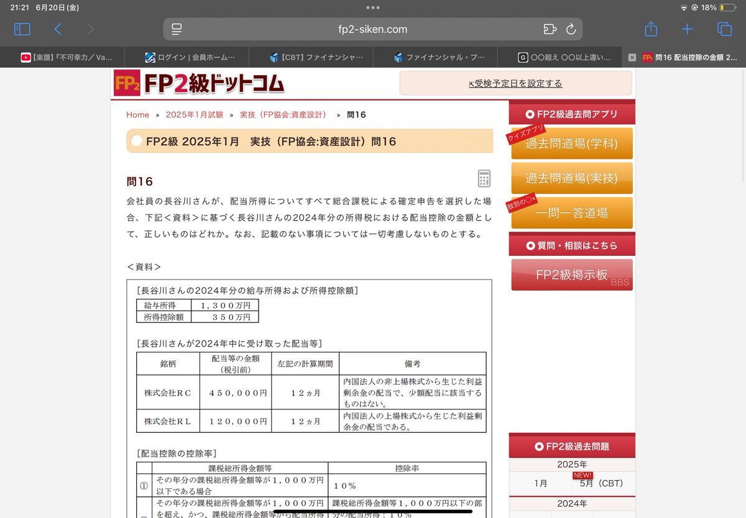This screenshot has width=746, height=518.
Task: Click the FP2級ドットコム site logo
Action: pos(199,83)
